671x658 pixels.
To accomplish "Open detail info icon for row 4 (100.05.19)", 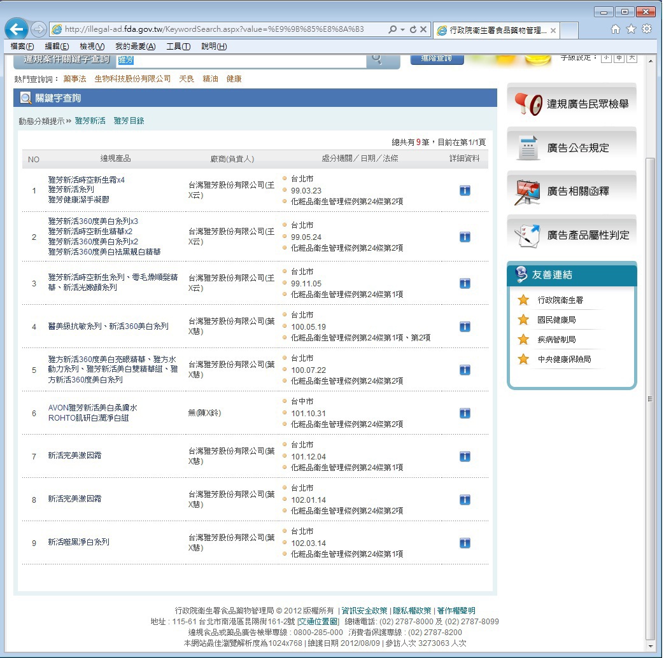I will 465,327.
